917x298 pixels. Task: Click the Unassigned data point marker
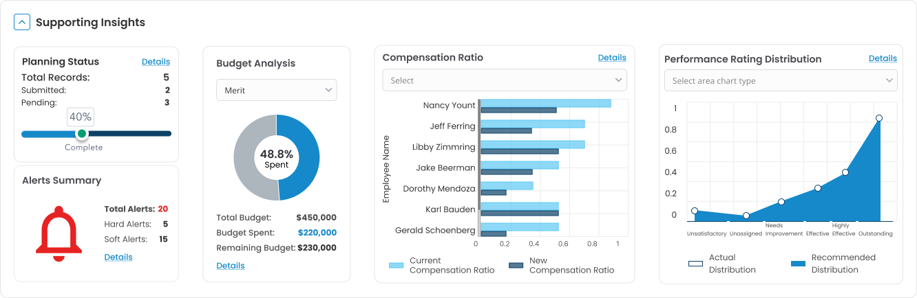[x=746, y=216]
